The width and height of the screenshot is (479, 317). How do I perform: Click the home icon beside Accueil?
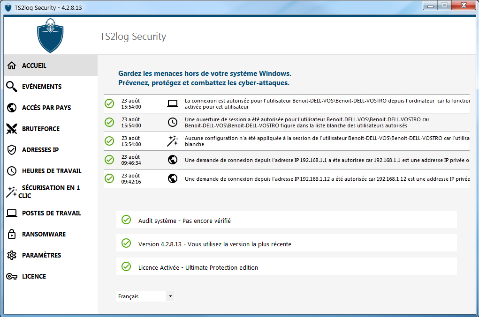pyautogui.click(x=12, y=66)
